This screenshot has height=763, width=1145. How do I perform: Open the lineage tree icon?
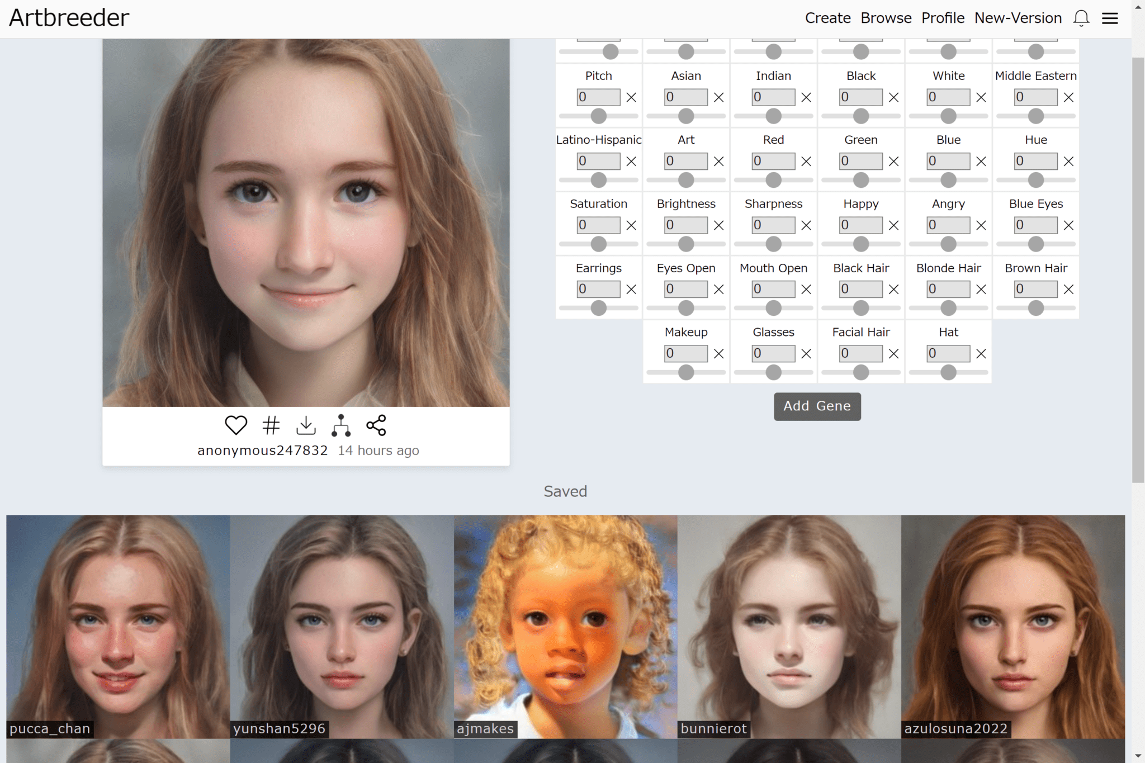click(x=341, y=425)
